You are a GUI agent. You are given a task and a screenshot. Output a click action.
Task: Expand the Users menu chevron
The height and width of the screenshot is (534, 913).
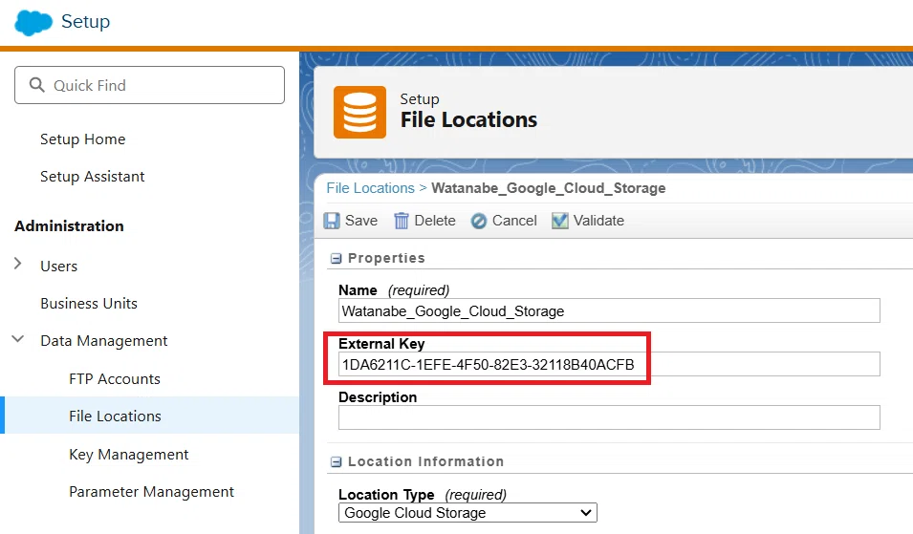18,264
